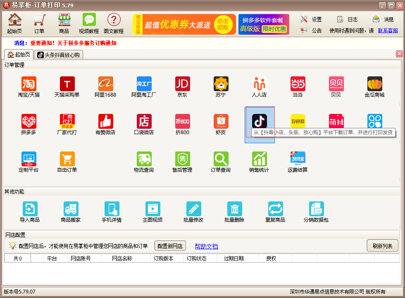Open 物流查询 logistics lookup
The width and height of the screenshot is (405, 298).
(144, 162)
